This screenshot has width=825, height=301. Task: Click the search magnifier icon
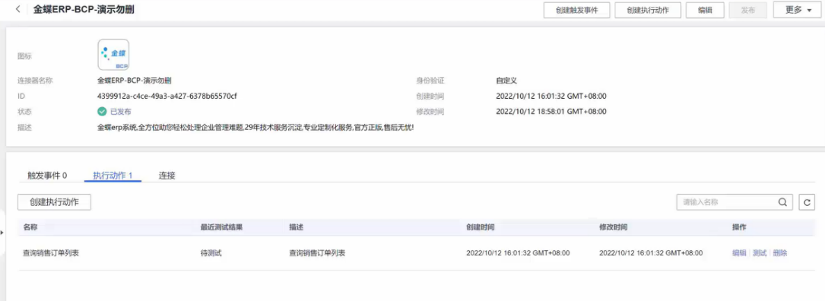[783, 202]
